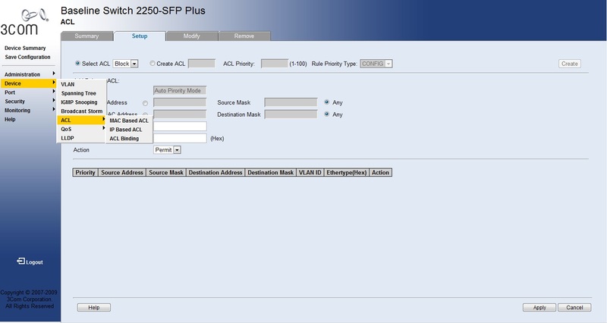
Task: Click the bottom Help button
Action: pyautogui.click(x=93, y=307)
